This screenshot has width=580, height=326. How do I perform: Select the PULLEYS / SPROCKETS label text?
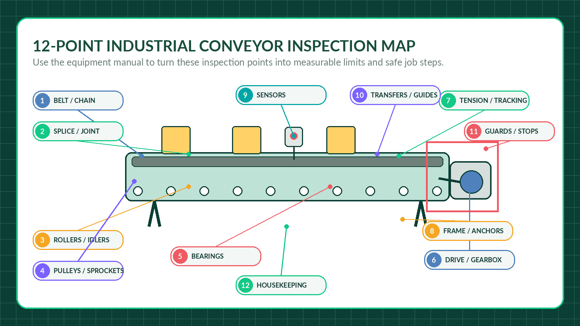(x=89, y=271)
